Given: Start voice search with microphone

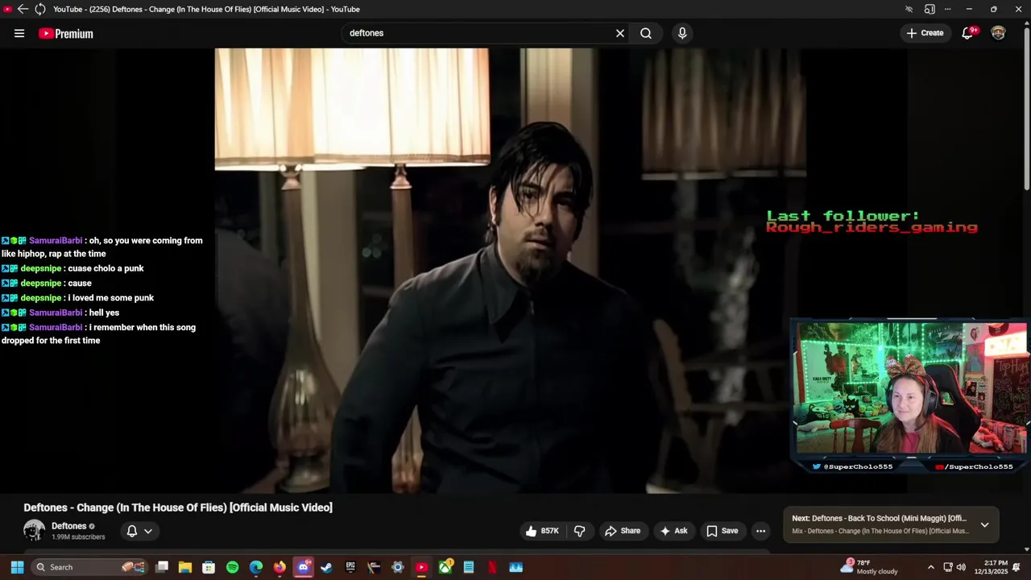Looking at the screenshot, I should [682, 33].
